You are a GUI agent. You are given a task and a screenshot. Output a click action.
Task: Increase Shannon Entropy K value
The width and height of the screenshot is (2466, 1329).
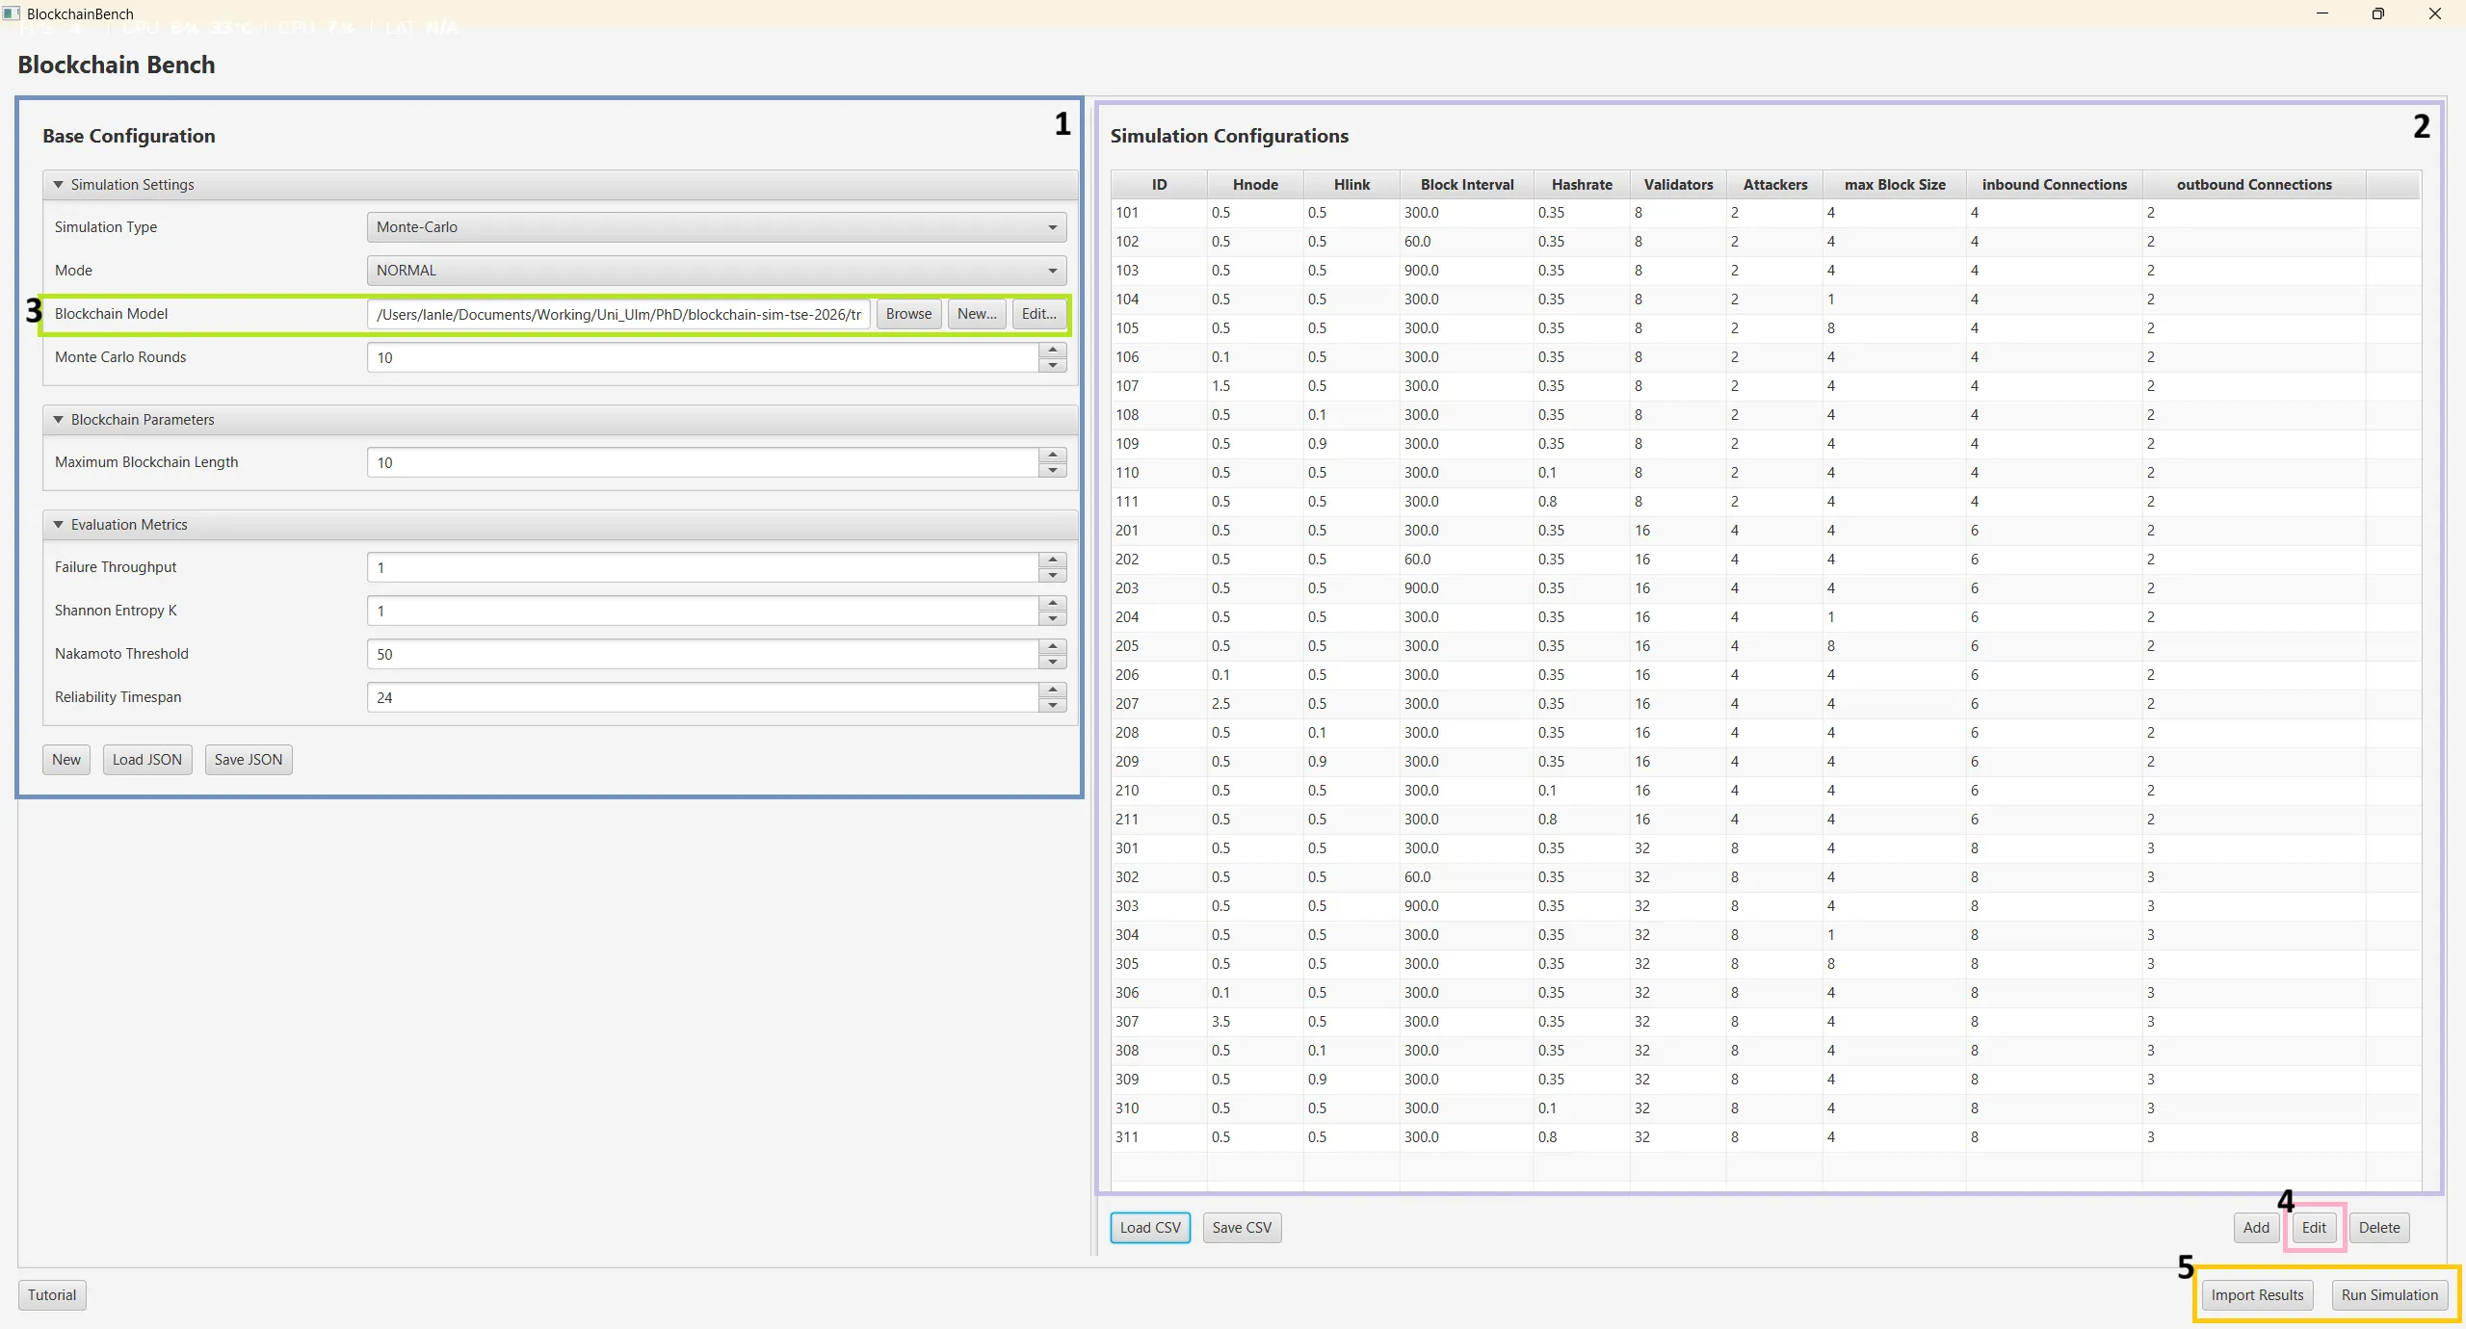pos(1053,604)
